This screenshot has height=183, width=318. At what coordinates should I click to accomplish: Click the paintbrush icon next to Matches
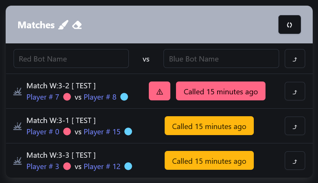[63, 25]
